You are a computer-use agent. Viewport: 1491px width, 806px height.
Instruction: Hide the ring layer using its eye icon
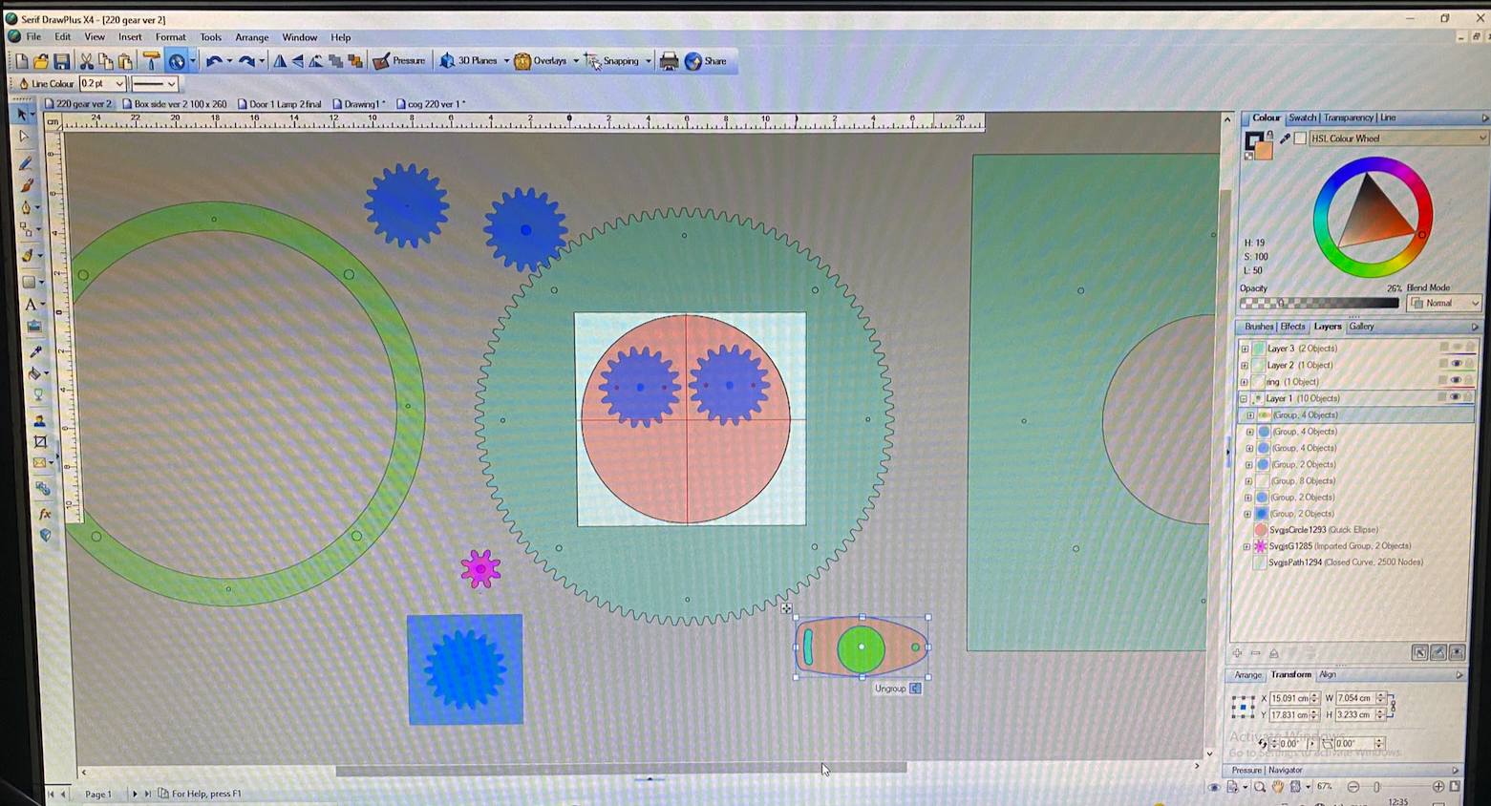tap(1456, 380)
